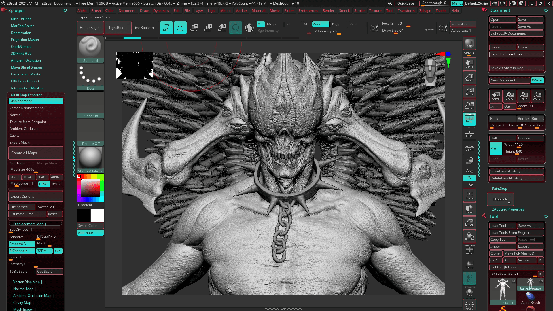
Task: Expand Cavity Map settings
Action: (23, 303)
